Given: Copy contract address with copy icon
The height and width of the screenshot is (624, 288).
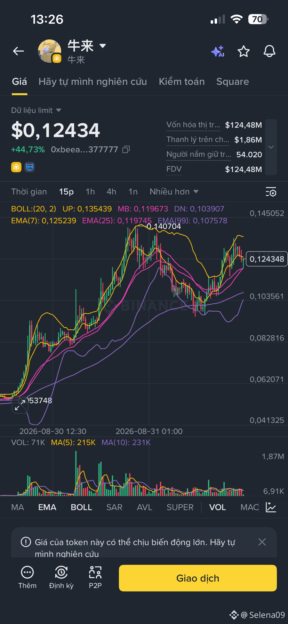Looking at the screenshot, I should pos(126,149).
